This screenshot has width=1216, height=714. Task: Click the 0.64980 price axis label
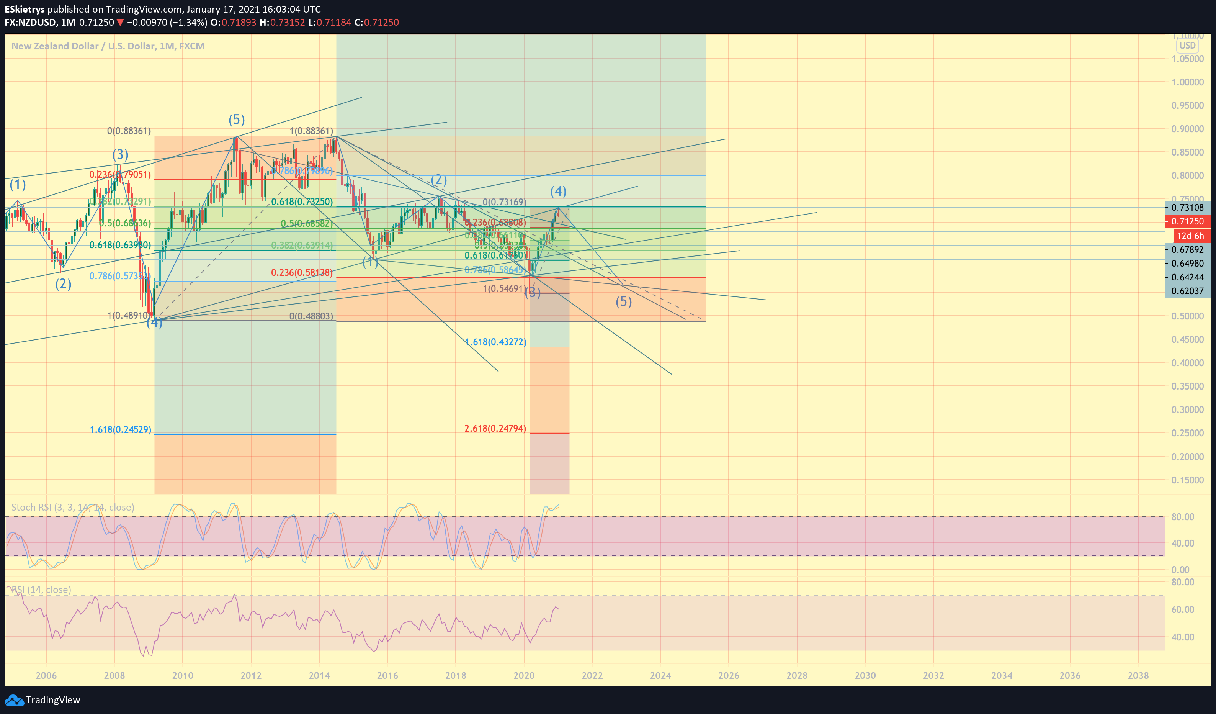point(1188,264)
